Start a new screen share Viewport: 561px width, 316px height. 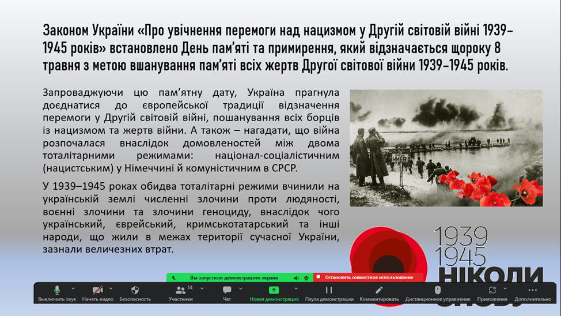pos(274,291)
